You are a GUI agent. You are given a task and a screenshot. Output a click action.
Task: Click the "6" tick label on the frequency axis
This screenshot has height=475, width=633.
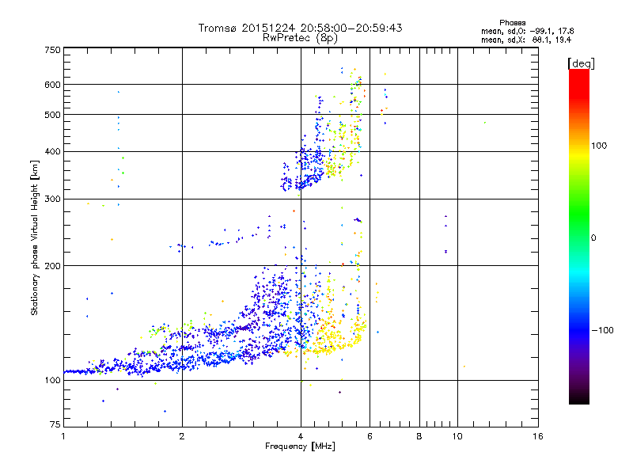click(370, 436)
